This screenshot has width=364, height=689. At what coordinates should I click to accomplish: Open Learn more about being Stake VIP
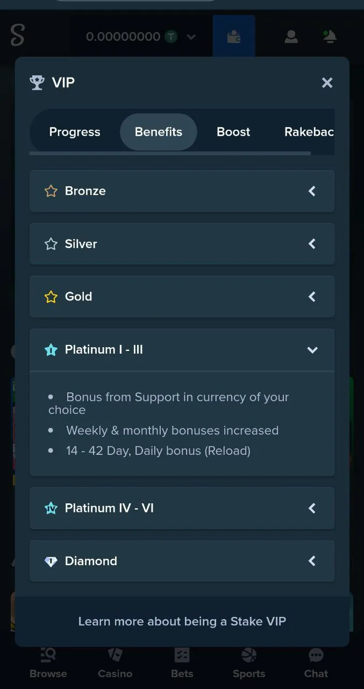click(x=182, y=621)
